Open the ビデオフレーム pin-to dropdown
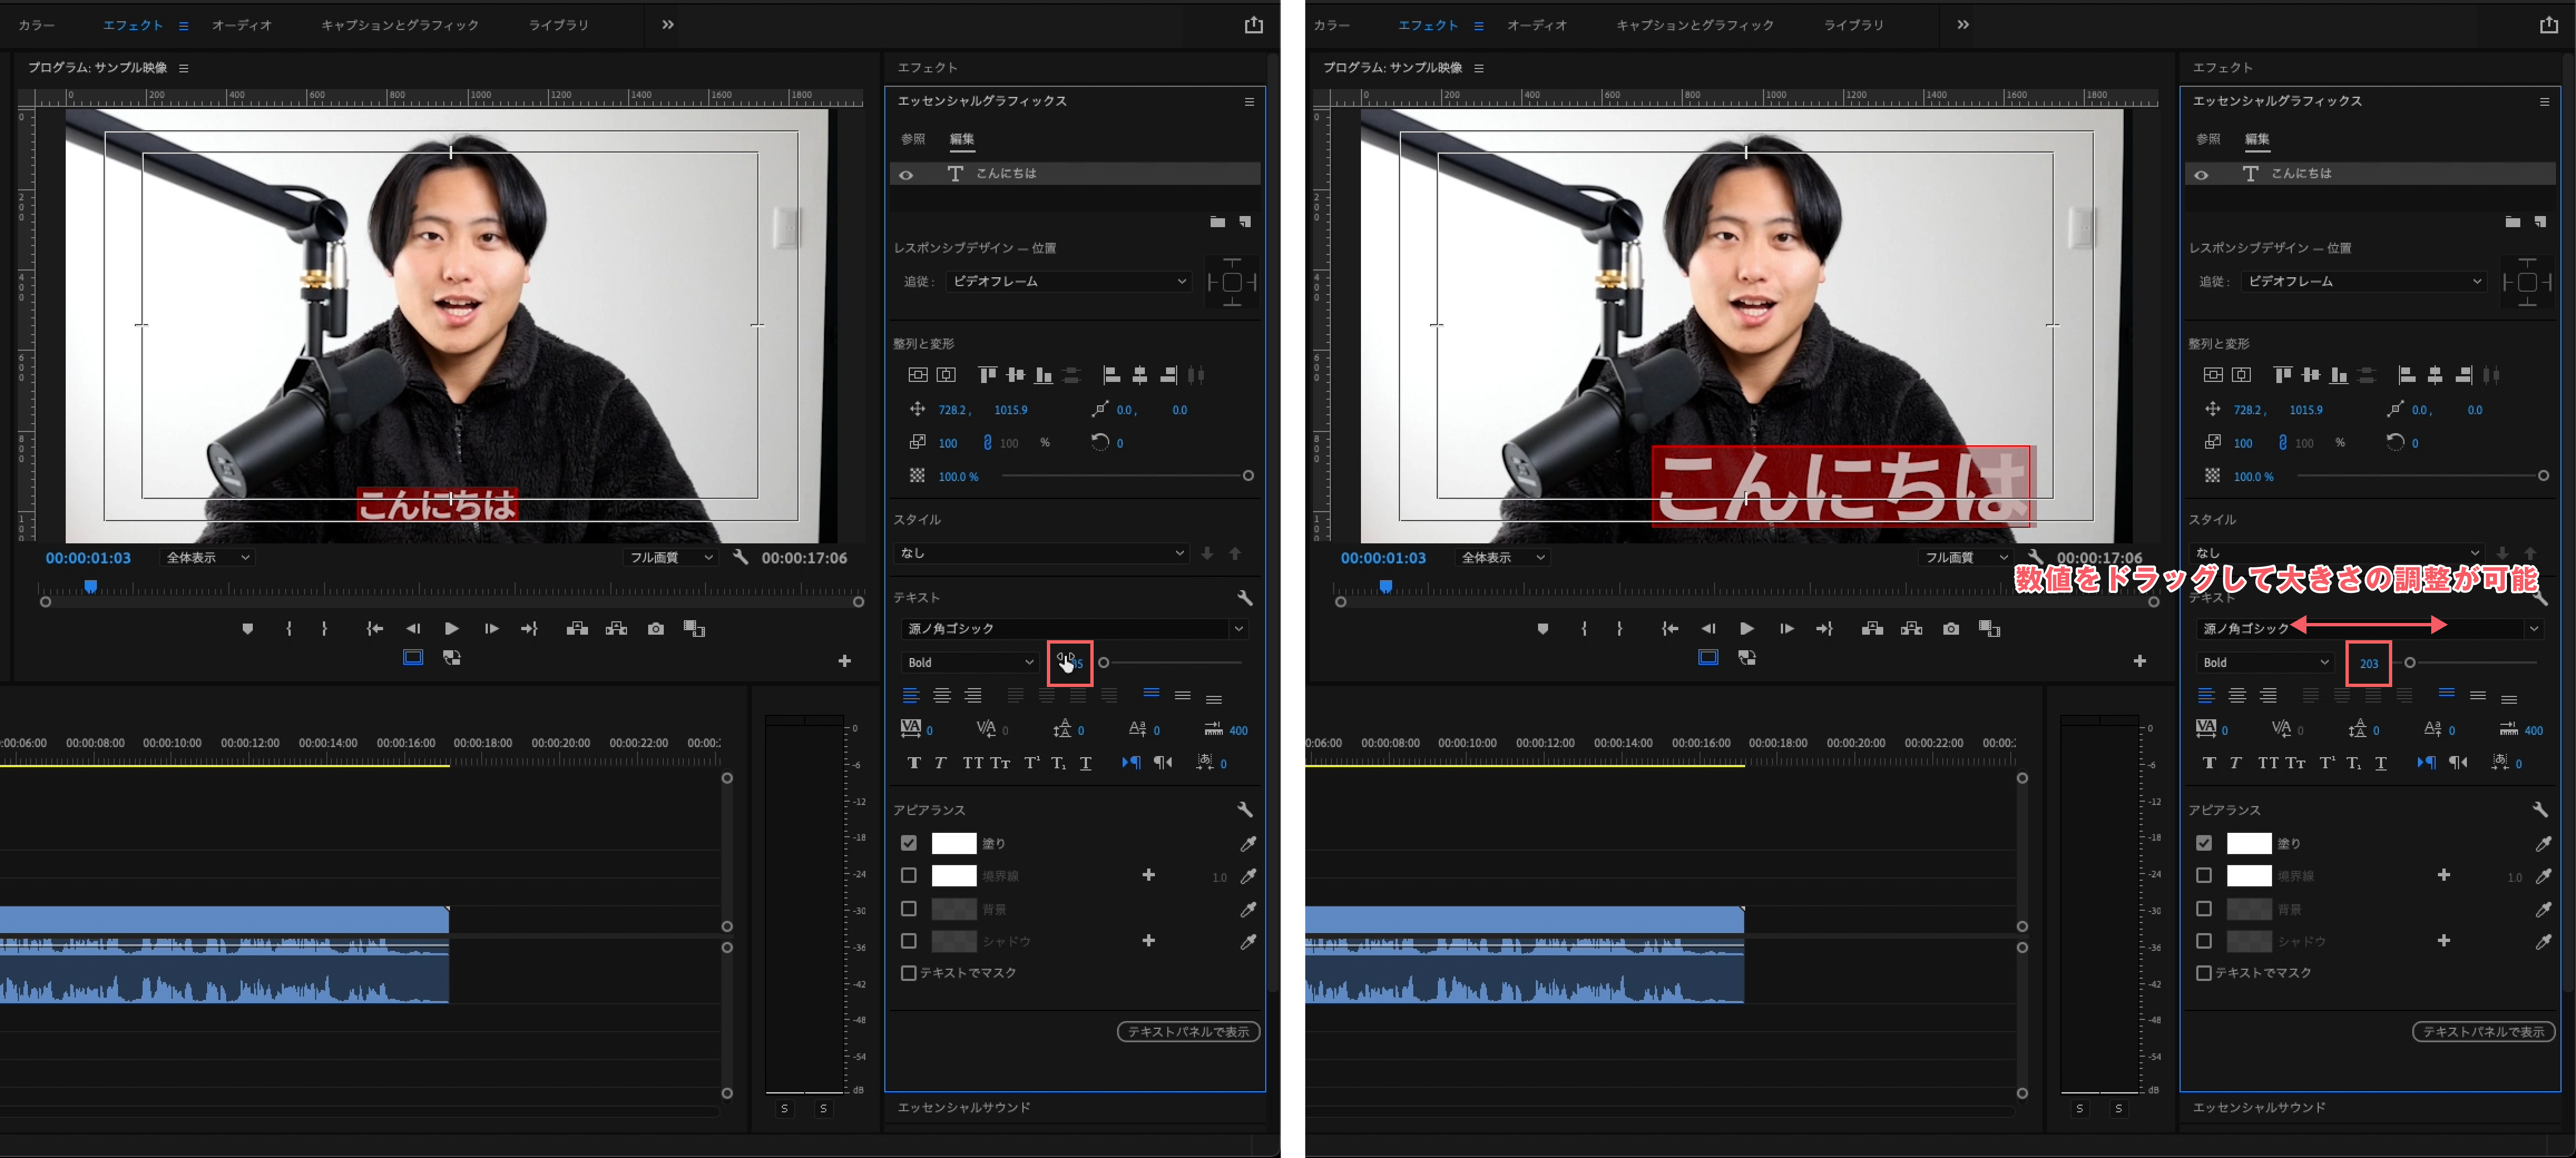Image resolution: width=2576 pixels, height=1158 pixels. 1068,281
